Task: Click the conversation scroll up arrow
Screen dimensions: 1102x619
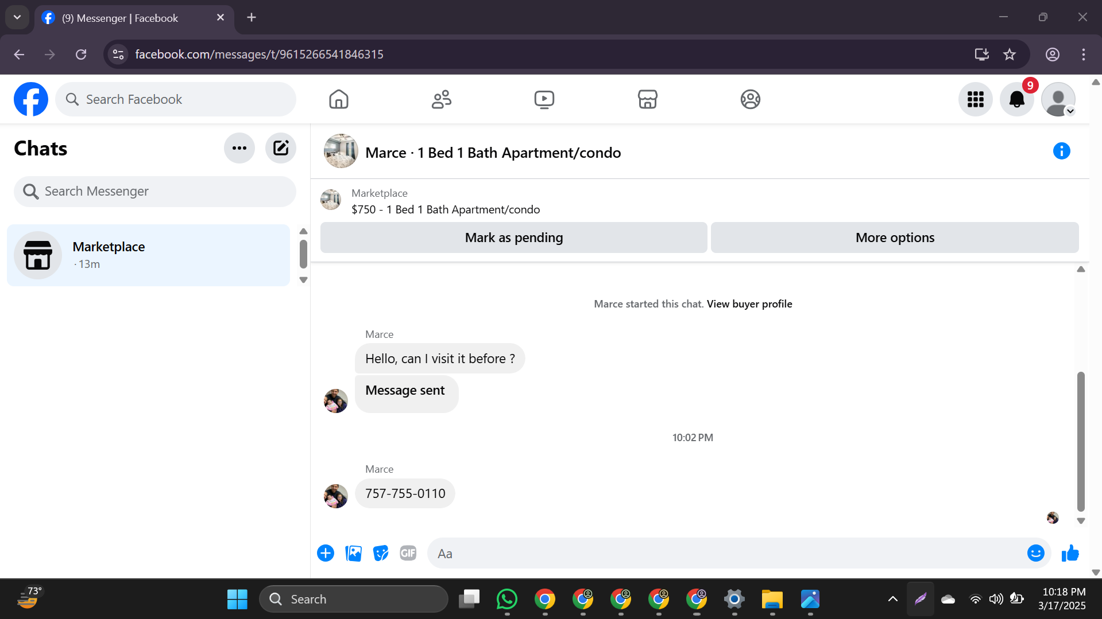Action: pyautogui.click(x=1081, y=269)
